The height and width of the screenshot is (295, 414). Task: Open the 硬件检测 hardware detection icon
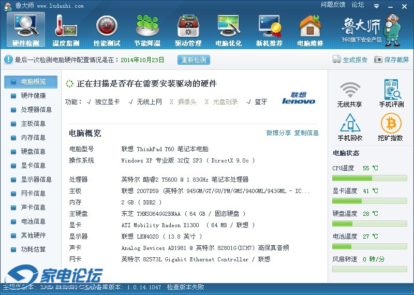pos(25,30)
